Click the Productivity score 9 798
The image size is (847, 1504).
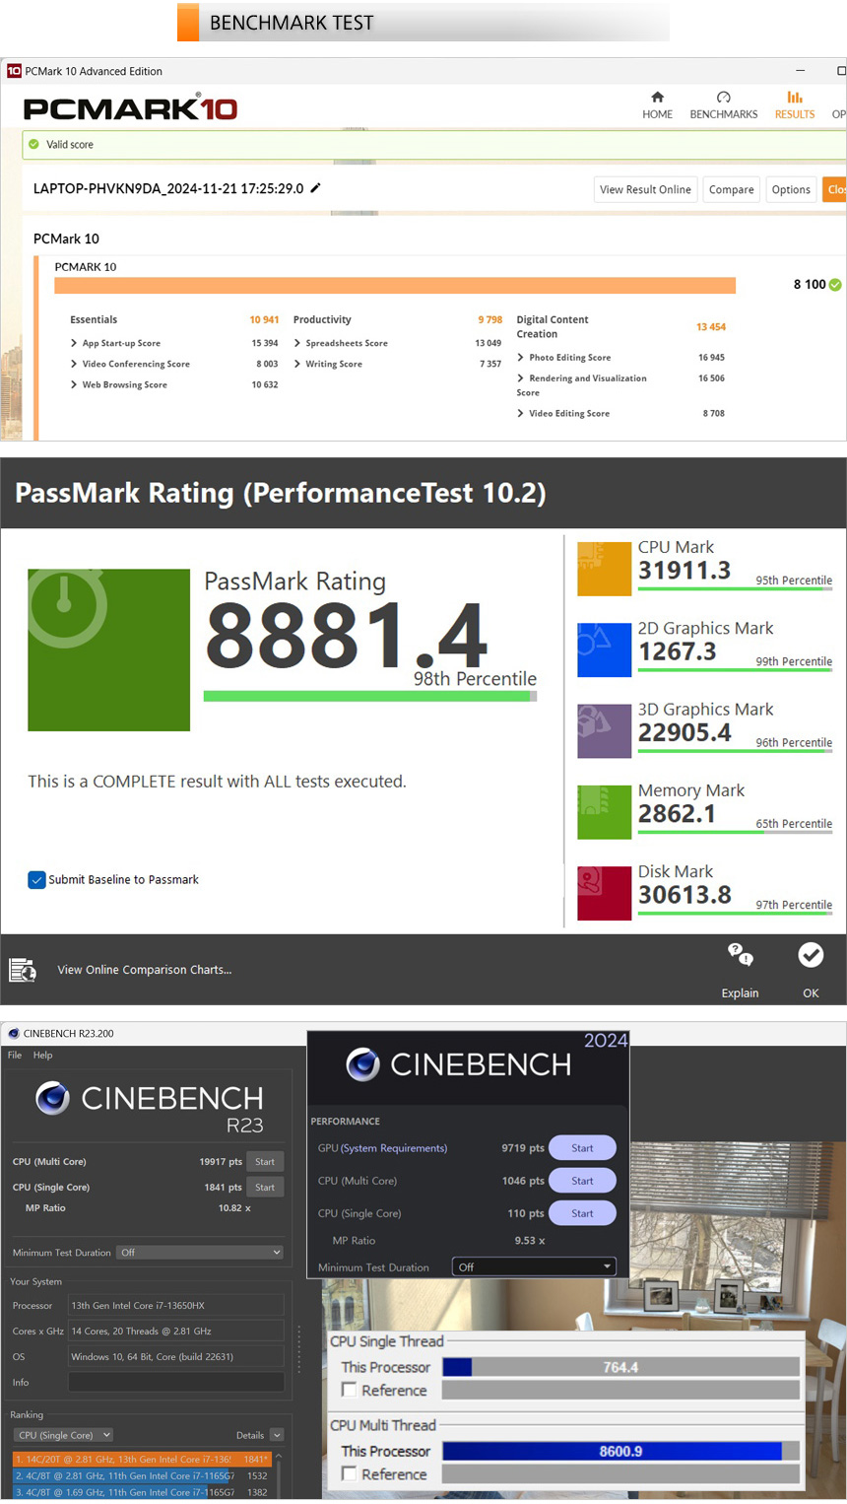click(490, 319)
